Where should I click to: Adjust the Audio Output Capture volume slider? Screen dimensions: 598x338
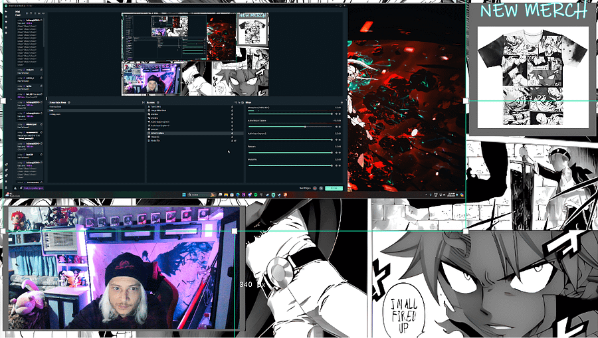click(x=290, y=127)
